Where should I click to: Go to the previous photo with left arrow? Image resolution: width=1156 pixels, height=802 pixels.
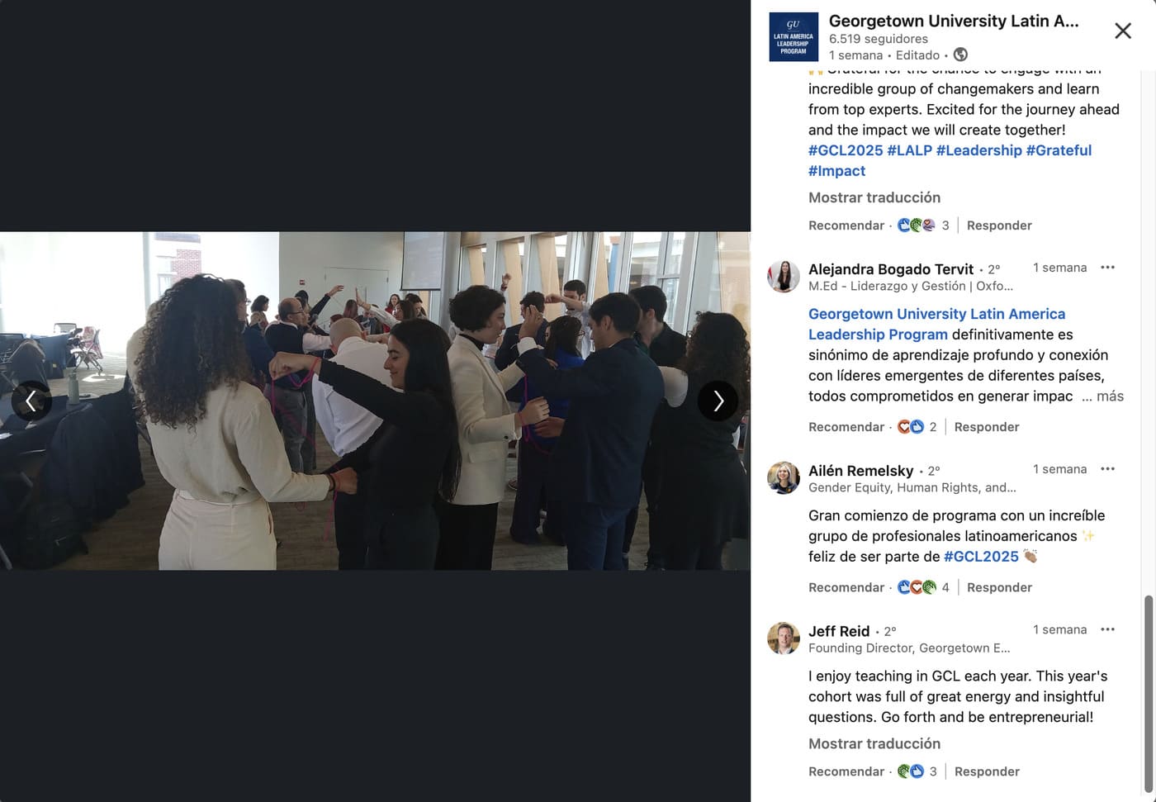pos(31,401)
